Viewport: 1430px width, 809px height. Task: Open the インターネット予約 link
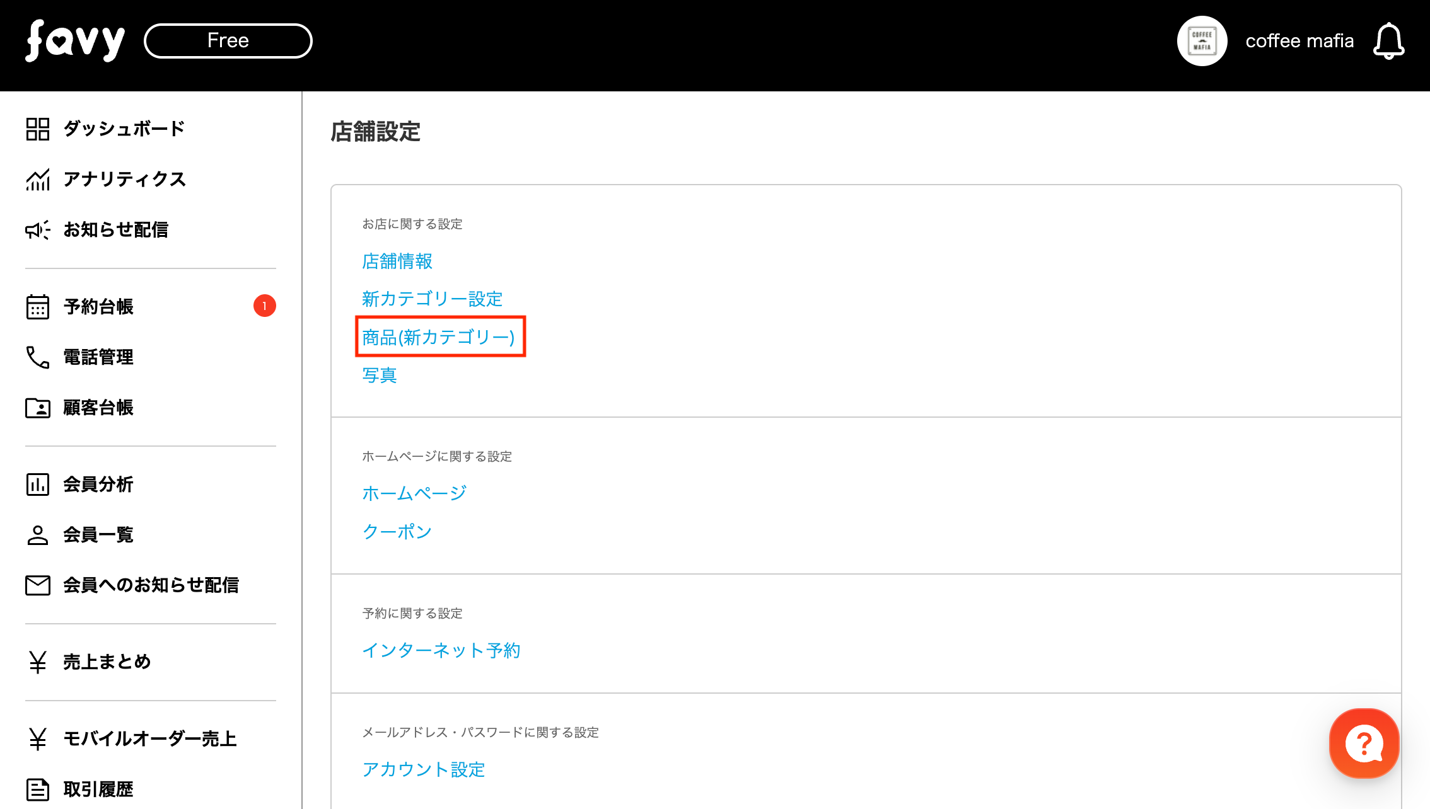pos(441,650)
